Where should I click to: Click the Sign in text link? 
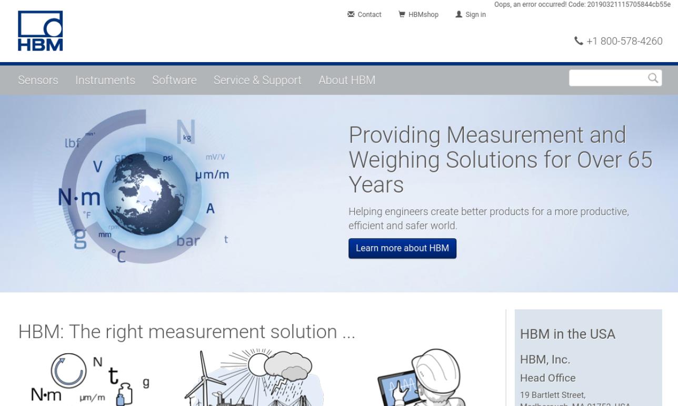[x=475, y=14]
